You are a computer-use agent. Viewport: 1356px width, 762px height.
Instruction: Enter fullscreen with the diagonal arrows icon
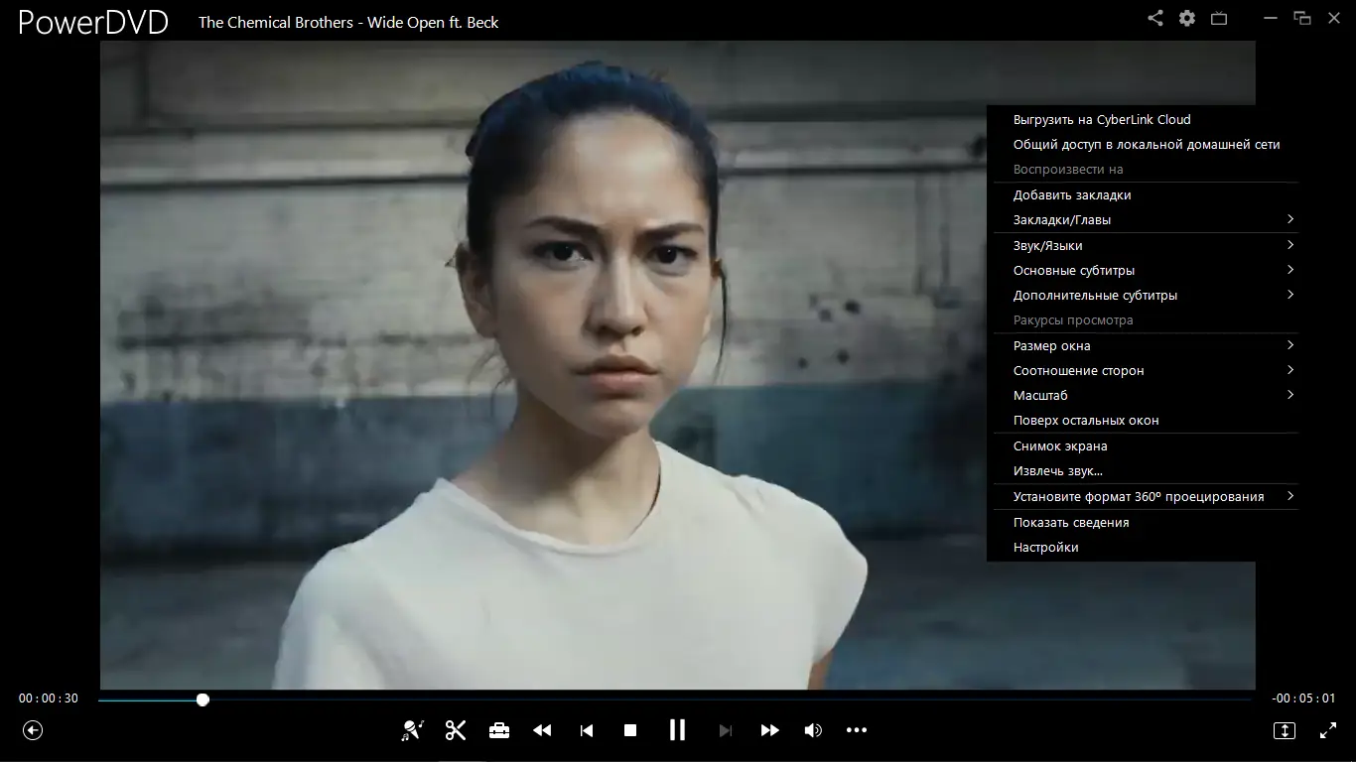1328,730
